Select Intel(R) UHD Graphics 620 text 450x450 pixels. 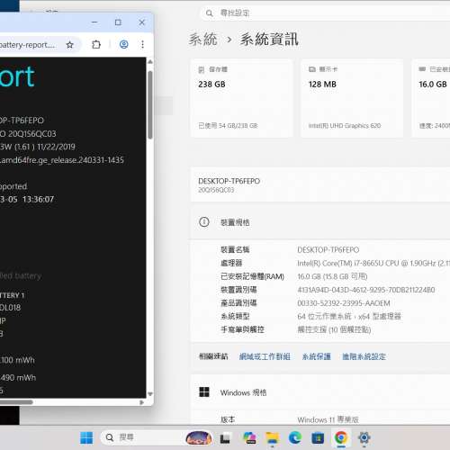(345, 126)
